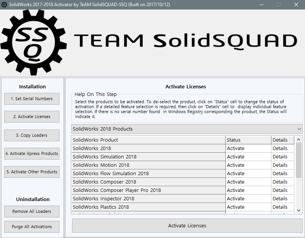Toggle Status for SolidWorks Inspector 2018
The image size is (305, 238).
(x=248, y=198)
